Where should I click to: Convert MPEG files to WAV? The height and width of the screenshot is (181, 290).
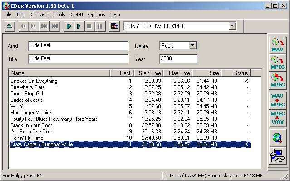278,118
